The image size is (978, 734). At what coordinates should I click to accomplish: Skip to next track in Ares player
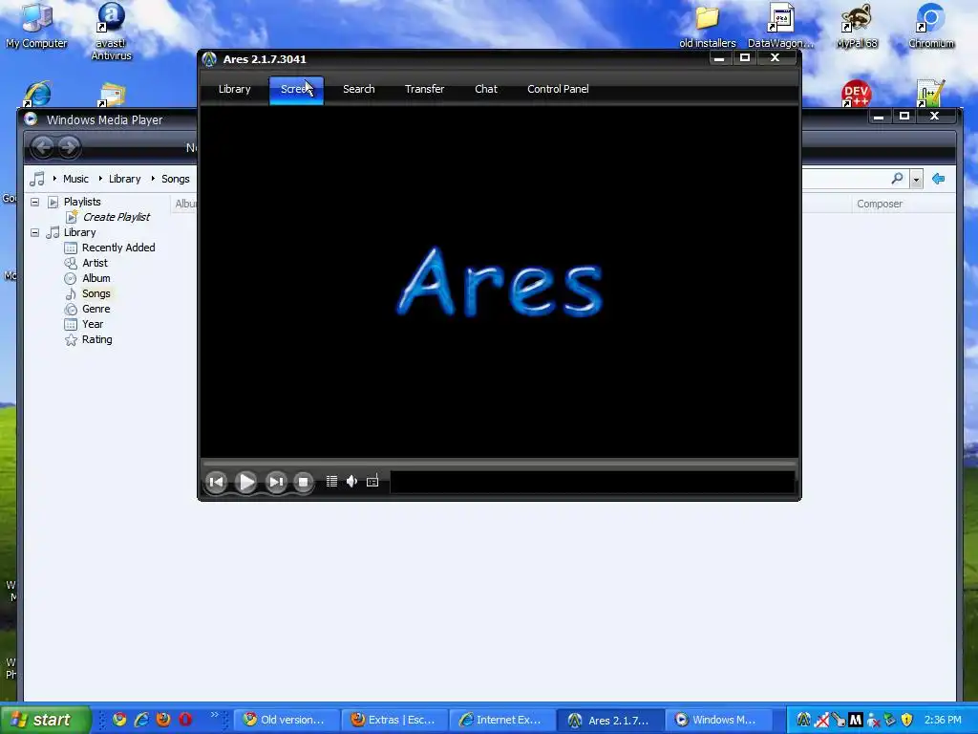pos(276,482)
